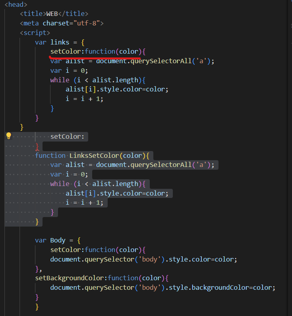This screenshot has width=292, height=316.
Task: Place cursor on the <head> tag line
Action: [16, 4]
